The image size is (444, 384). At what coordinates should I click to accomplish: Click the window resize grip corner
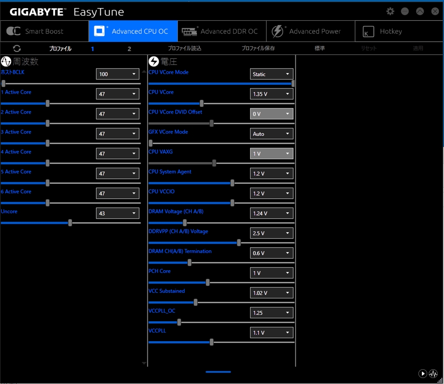(441, 381)
